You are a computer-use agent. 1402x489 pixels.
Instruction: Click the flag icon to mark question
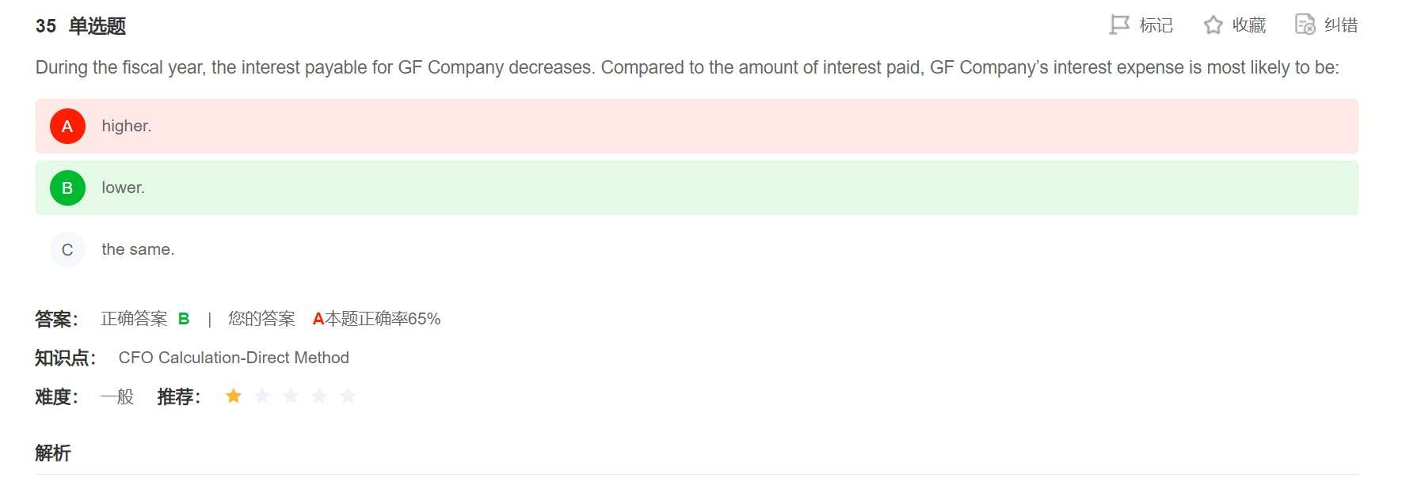tap(1119, 25)
